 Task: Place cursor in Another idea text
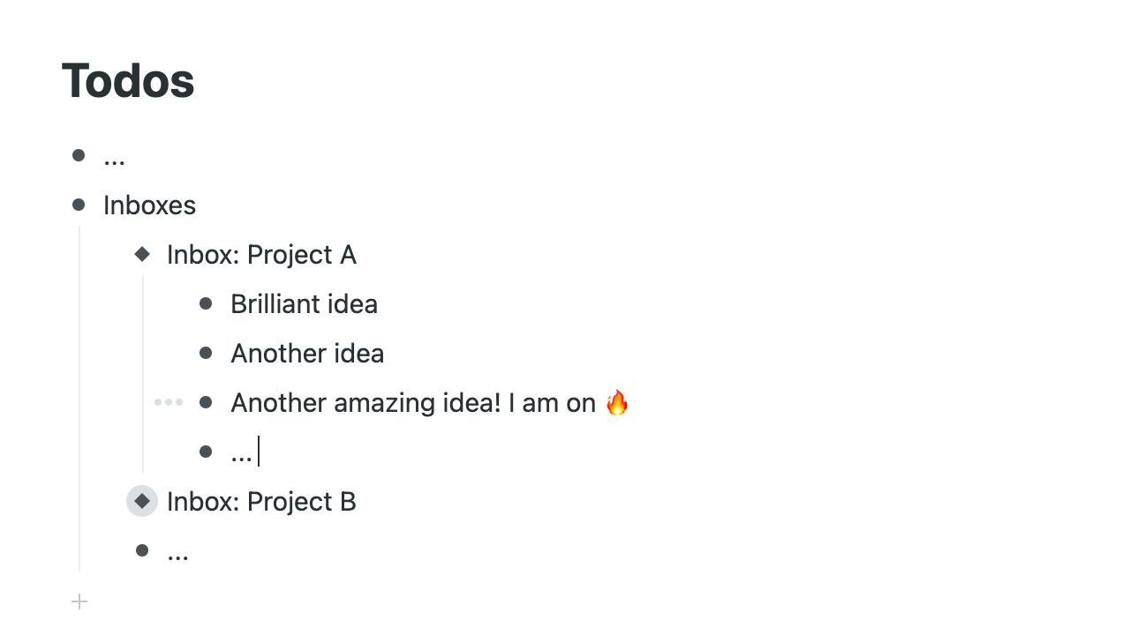[307, 354]
